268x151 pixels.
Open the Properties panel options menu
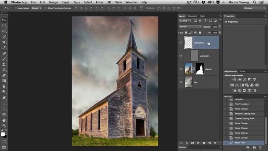pyautogui.click(x=265, y=16)
